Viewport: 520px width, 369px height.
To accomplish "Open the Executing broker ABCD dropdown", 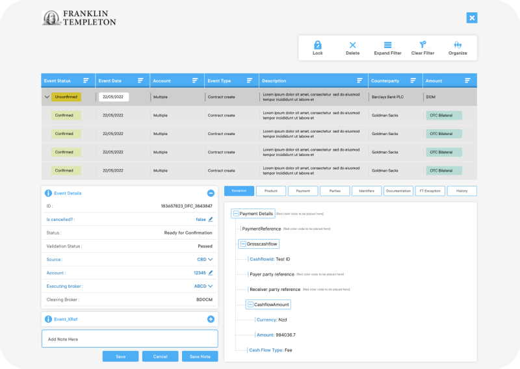I will (210, 286).
